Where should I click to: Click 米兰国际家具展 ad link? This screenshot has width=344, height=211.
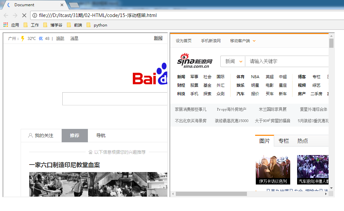pyautogui.click(x=273, y=109)
